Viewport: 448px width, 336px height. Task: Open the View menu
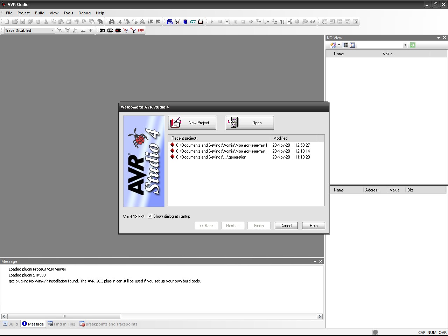coord(54,13)
